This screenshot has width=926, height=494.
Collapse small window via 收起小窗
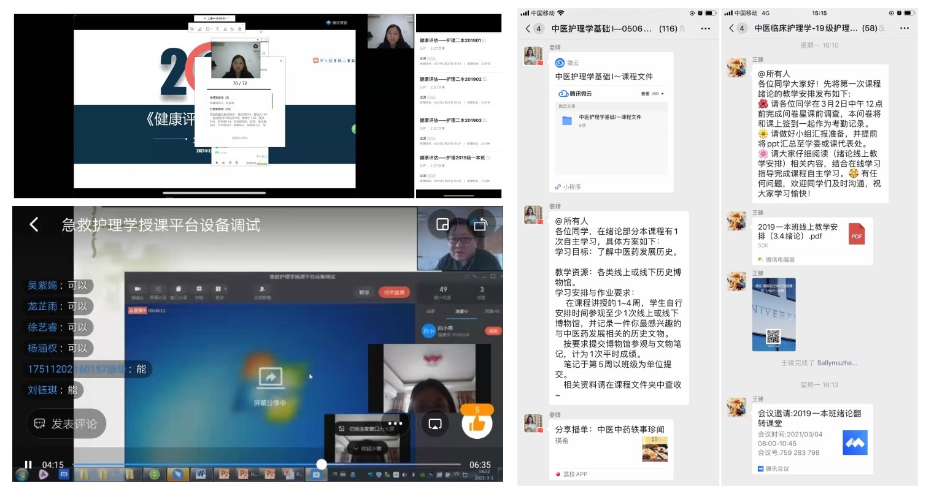click(370, 448)
